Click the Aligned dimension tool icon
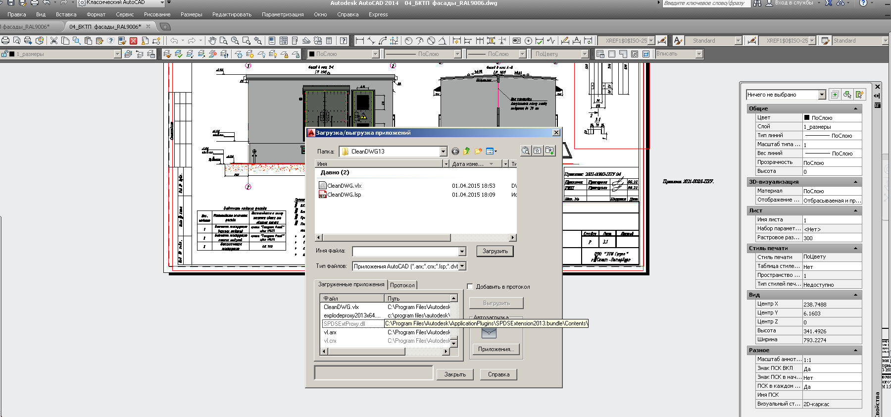The height and width of the screenshot is (417, 891). tap(371, 41)
